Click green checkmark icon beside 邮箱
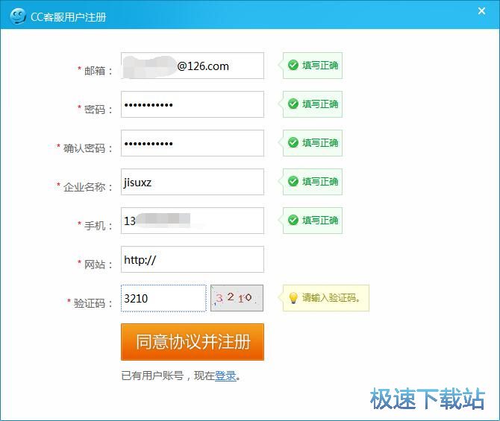The height and width of the screenshot is (421, 500). pos(293,65)
